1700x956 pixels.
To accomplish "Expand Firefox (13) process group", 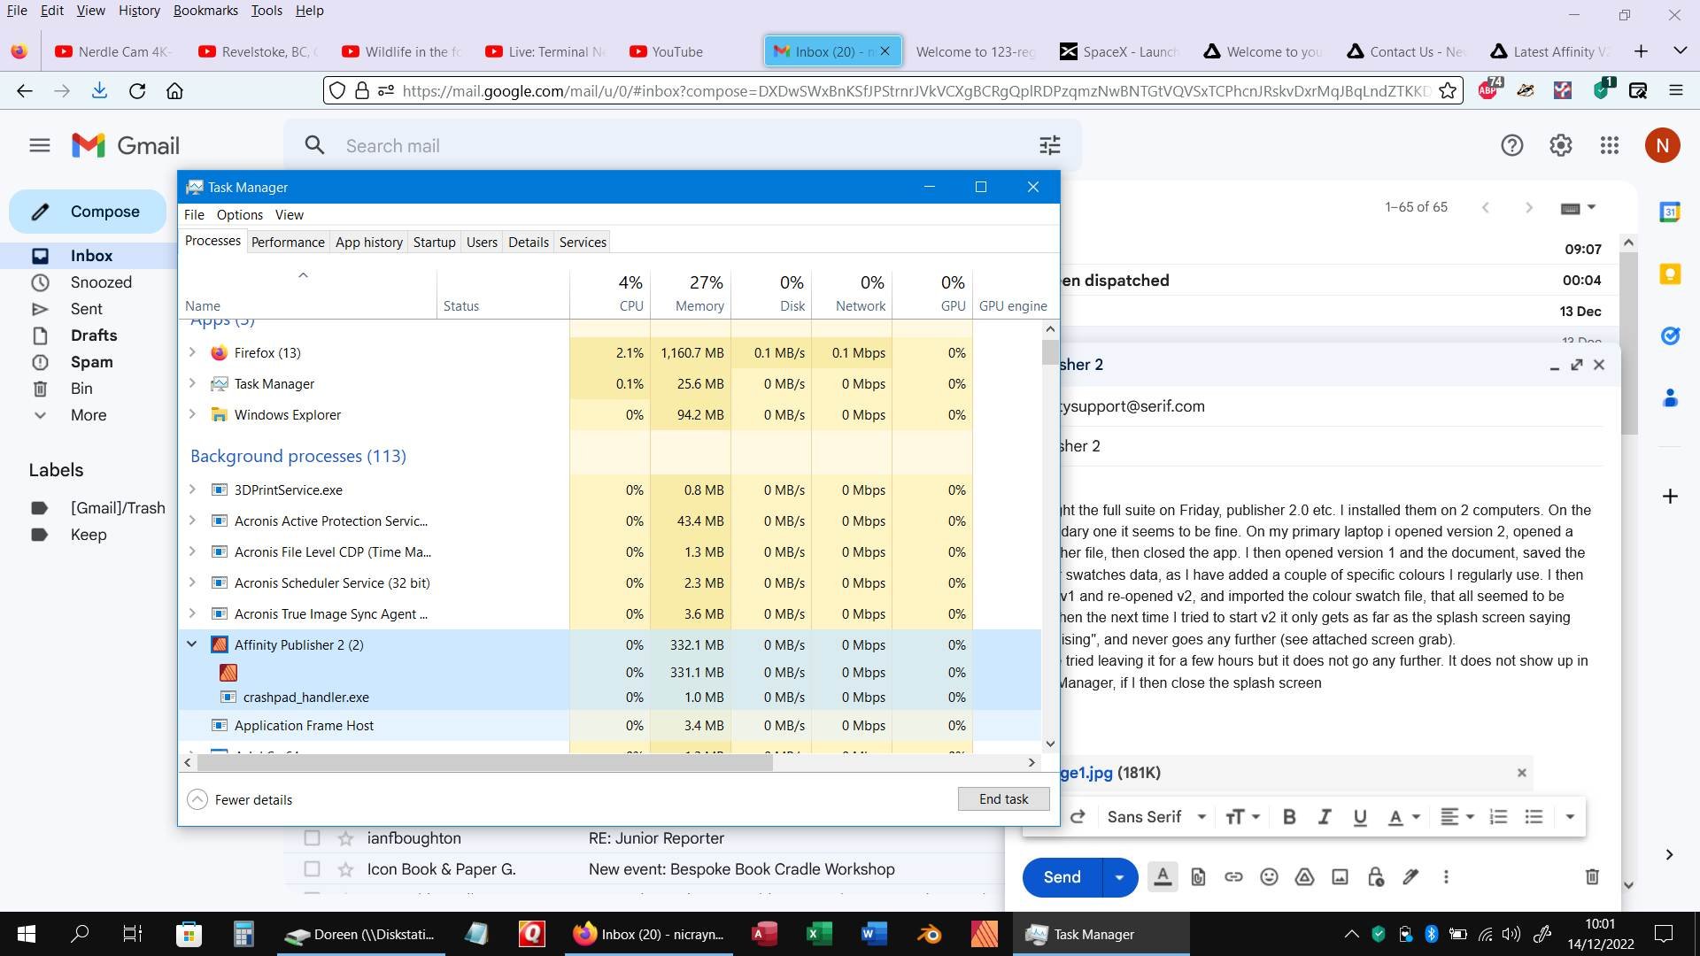I will coord(192,352).
